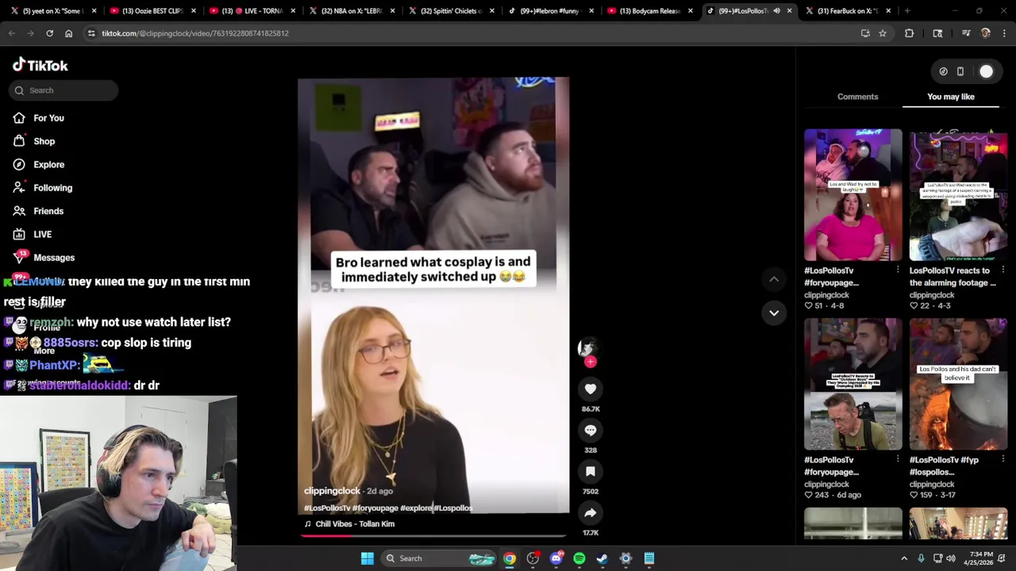Open Chrome from the taskbar
The width and height of the screenshot is (1016, 571).
510,558
